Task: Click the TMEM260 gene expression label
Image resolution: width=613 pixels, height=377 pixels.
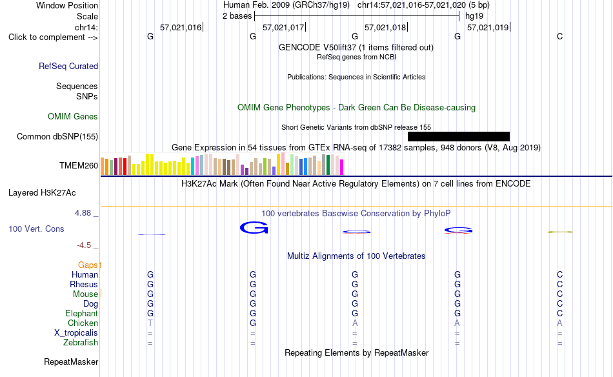Action: (79, 165)
